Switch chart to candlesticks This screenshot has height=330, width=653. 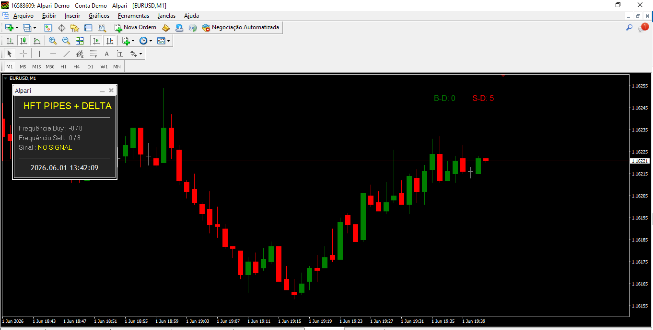coord(23,41)
